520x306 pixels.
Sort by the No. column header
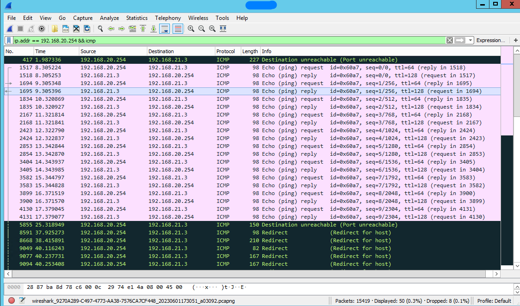(x=19, y=51)
